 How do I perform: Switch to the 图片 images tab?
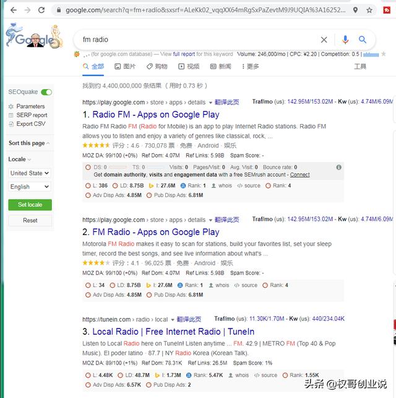125,66
